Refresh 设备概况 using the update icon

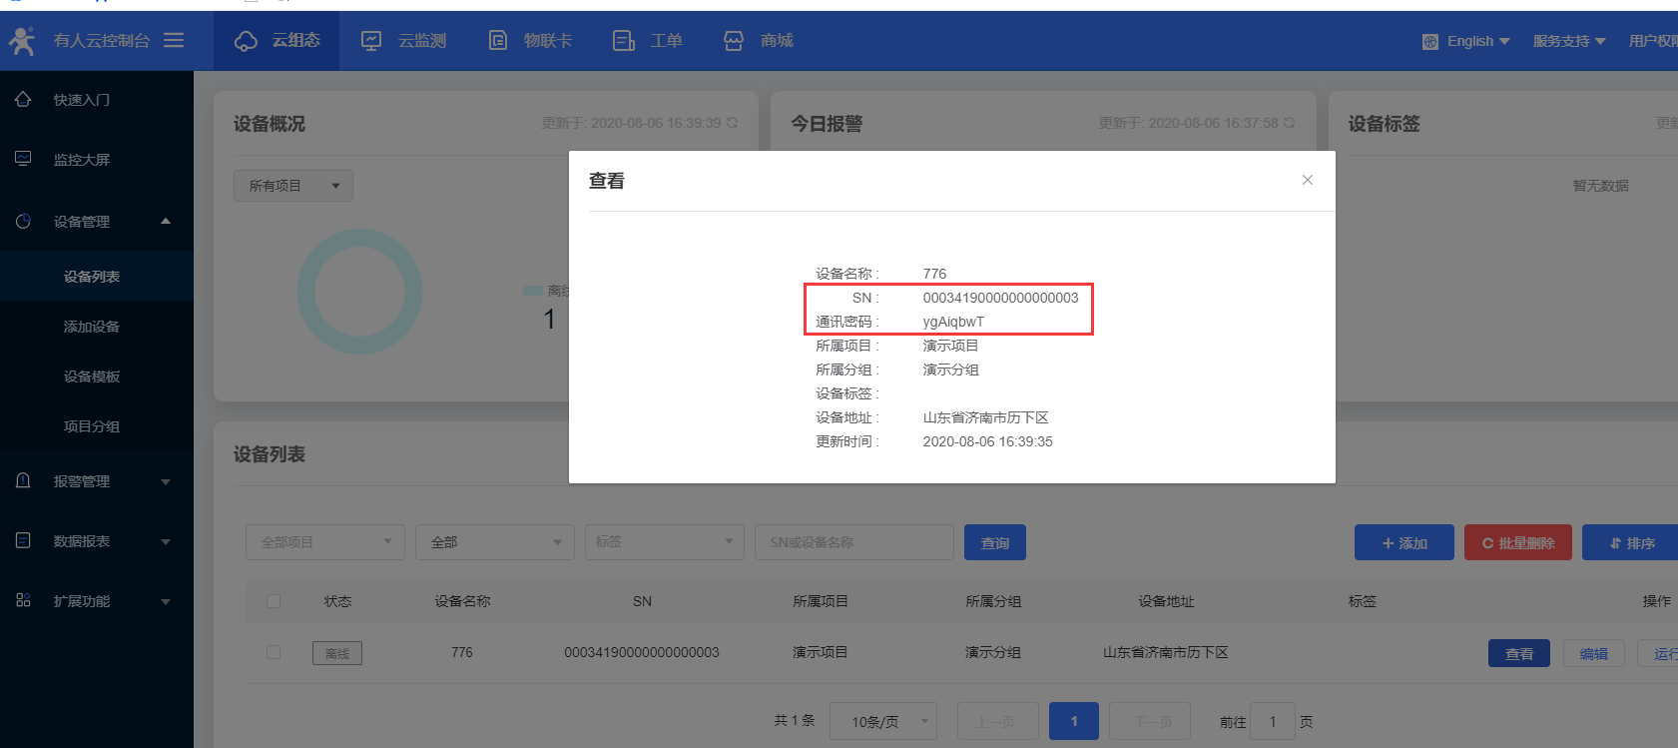point(732,123)
